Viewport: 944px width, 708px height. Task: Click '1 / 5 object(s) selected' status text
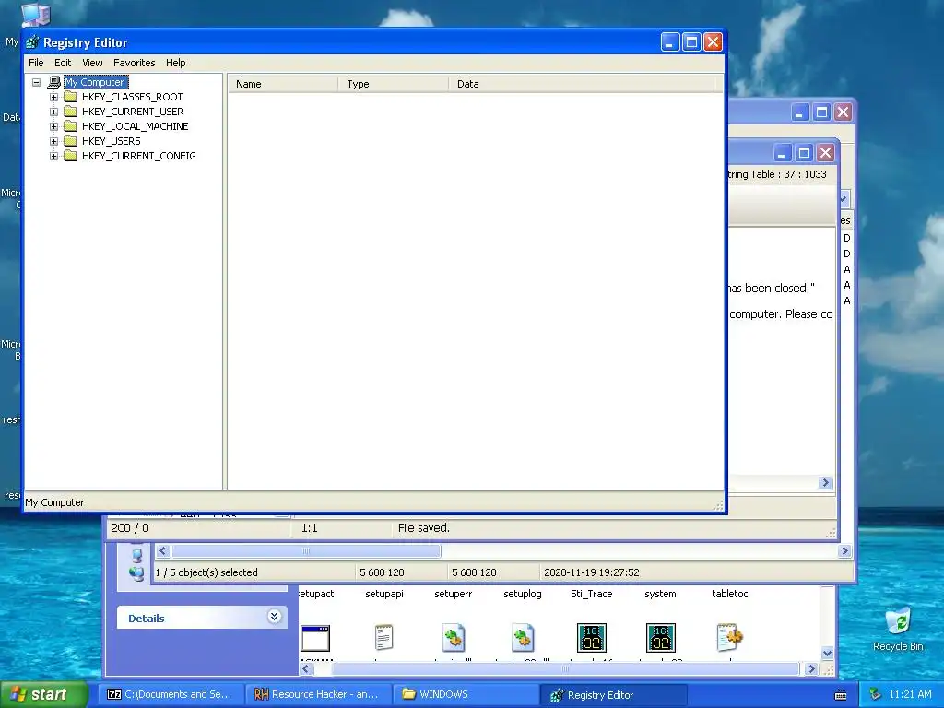(x=206, y=572)
